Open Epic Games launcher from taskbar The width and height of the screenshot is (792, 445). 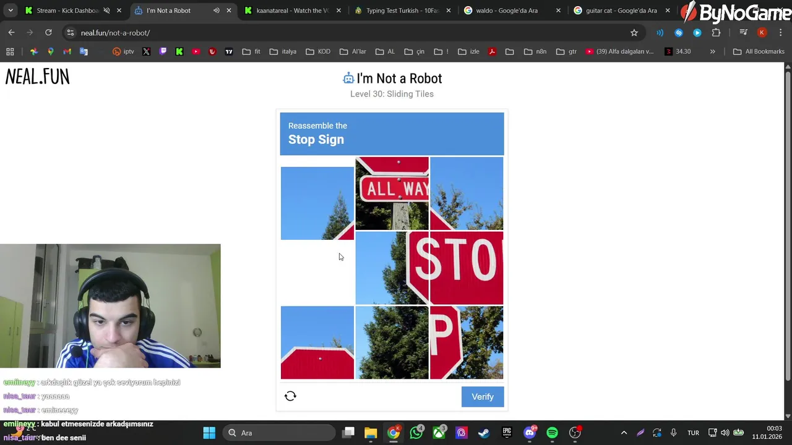pyautogui.click(x=507, y=433)
